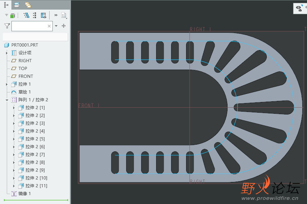Collapse the 阵列 1 / 拉伸 2 pattern
Image resolution: width=307 pixels, height=204 pixels.
pyautogui.click(x=7, y=100)
